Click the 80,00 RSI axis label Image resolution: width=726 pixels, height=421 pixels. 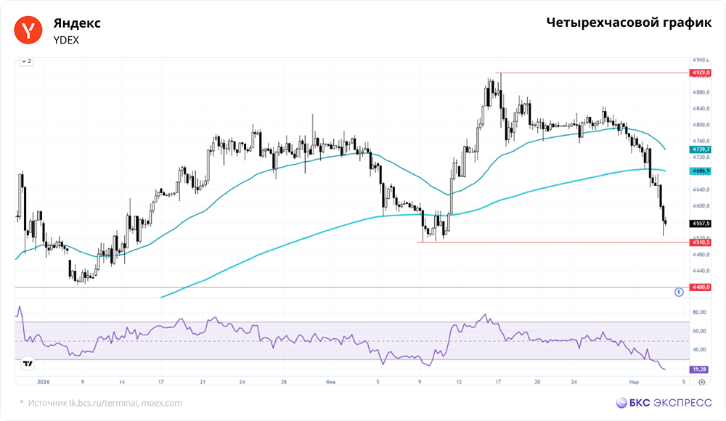[700, 313]
